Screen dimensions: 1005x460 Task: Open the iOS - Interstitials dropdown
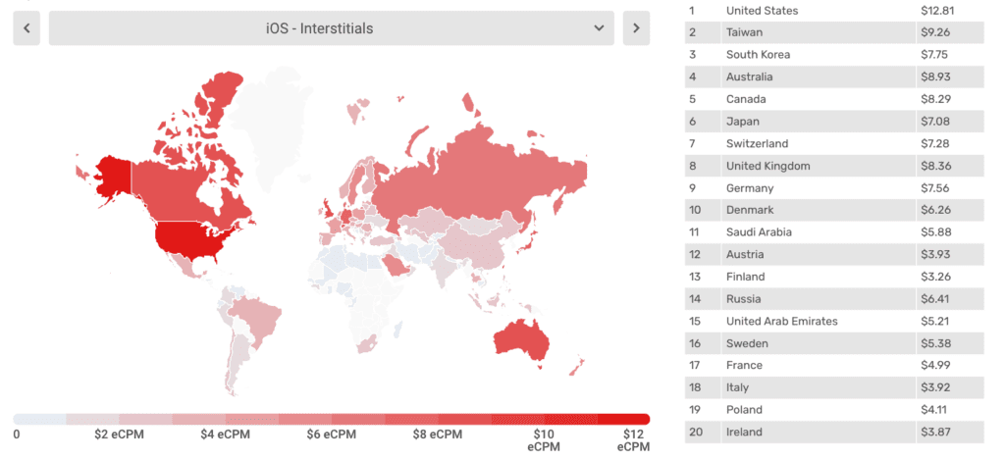click(331, 28)
